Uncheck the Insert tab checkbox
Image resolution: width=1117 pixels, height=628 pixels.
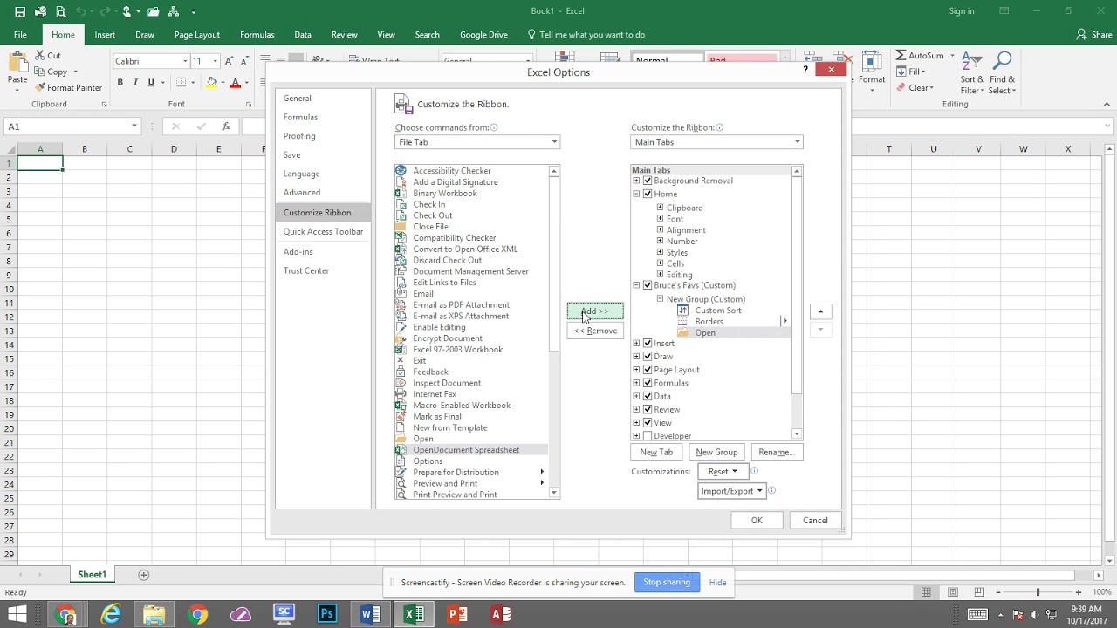[648, 343]
